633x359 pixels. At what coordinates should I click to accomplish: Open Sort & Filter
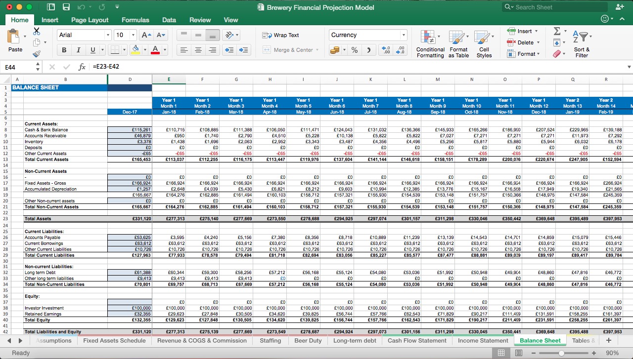582,44
